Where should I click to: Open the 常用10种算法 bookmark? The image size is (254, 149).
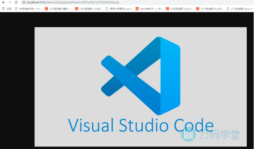(x=119, y=9)
